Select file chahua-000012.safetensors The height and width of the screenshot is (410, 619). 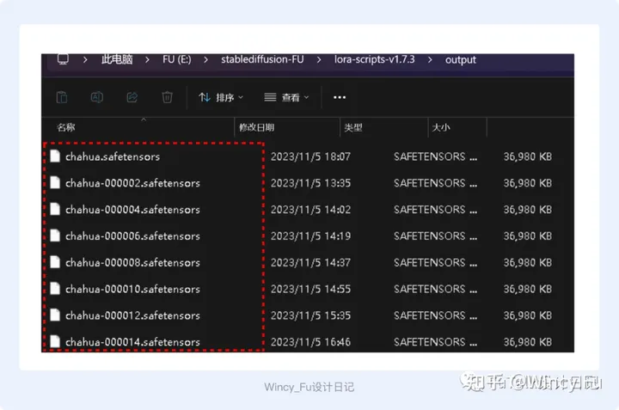tap(132, 315)
